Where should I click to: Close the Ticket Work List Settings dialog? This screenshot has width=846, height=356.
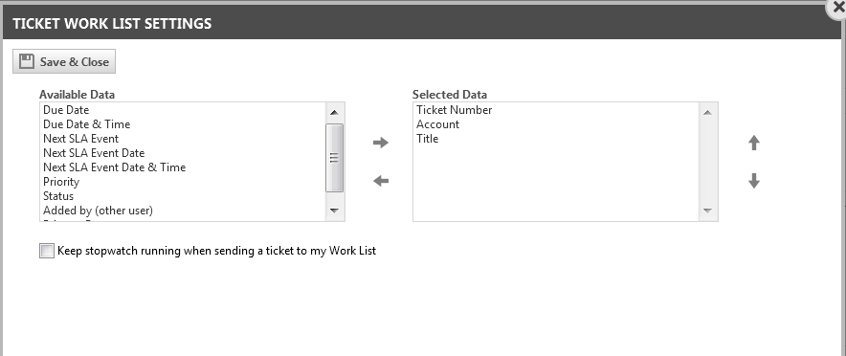(x=838, y=8)
